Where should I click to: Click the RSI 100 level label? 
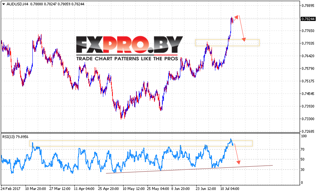coord(304,136)
